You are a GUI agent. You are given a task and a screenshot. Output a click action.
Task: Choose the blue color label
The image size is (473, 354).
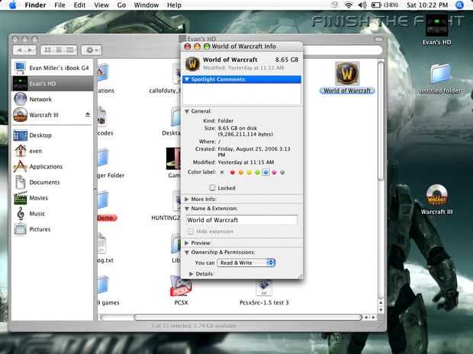tap(265, 172)
